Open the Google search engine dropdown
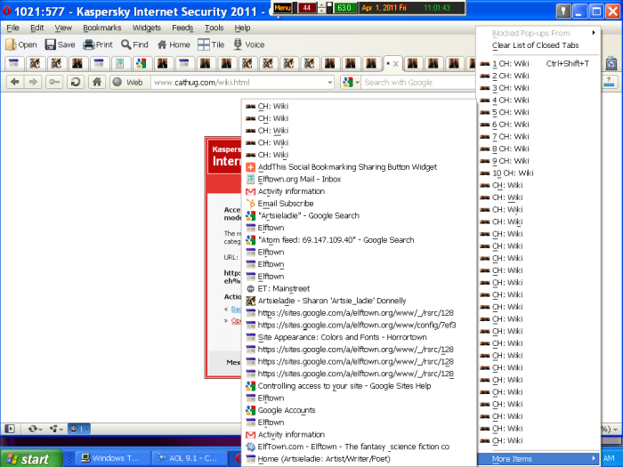The width and height of the screenshot is (623, 467). click(351, 82)
